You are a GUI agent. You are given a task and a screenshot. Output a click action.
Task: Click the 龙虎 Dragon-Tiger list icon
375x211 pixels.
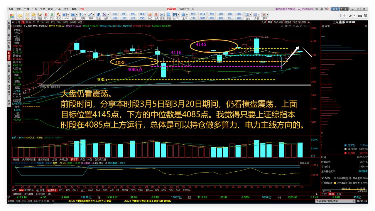click(x=156, y=14)
